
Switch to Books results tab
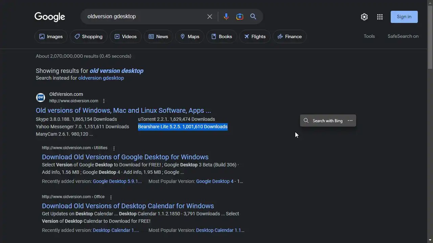pyautogui.click(x=222, y=36)
